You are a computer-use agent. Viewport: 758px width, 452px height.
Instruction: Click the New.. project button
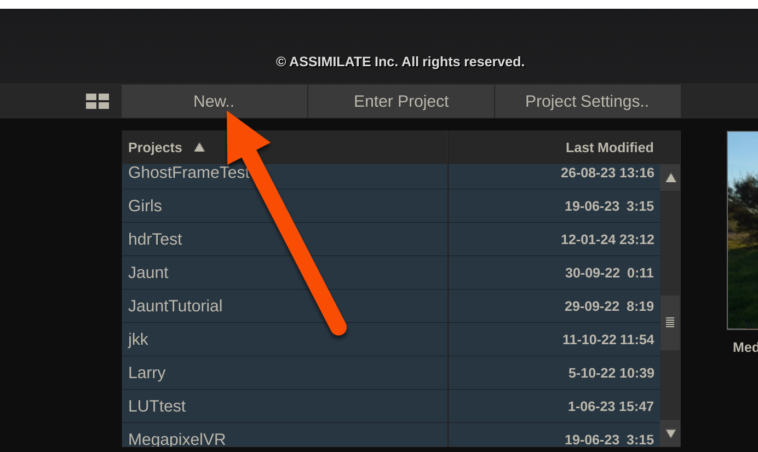coord(214,101)
